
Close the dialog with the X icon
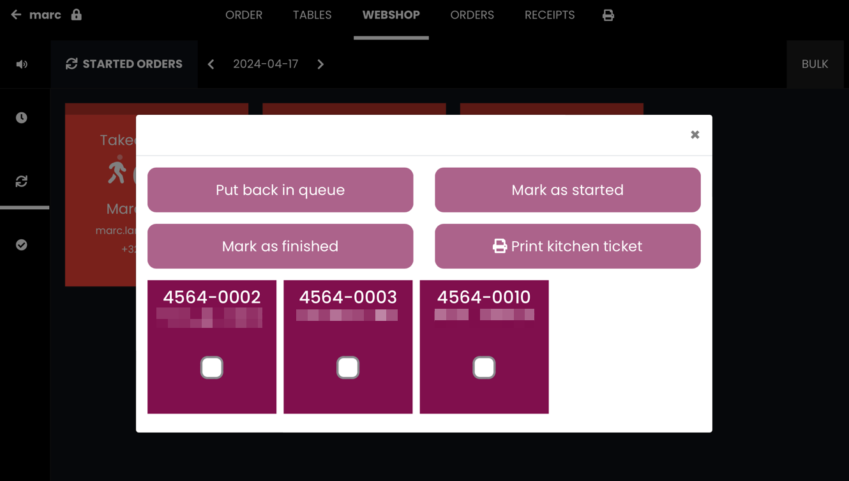point(695,135)
